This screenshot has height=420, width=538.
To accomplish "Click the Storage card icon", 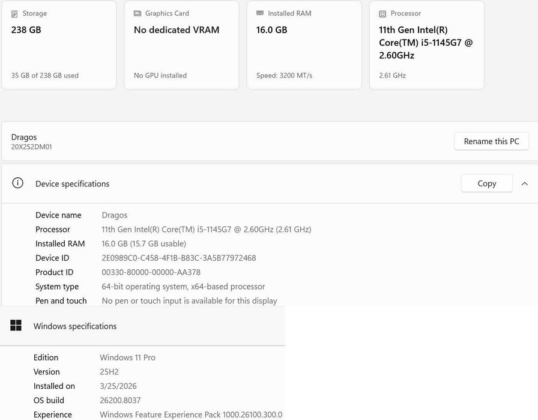I will tap(14, 14).
